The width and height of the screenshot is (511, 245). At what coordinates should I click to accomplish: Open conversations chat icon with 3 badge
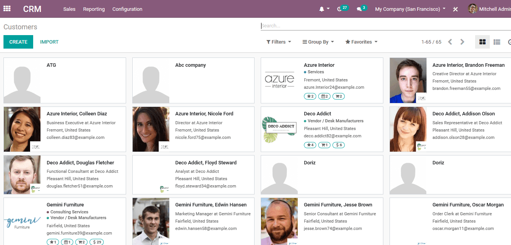359,9
